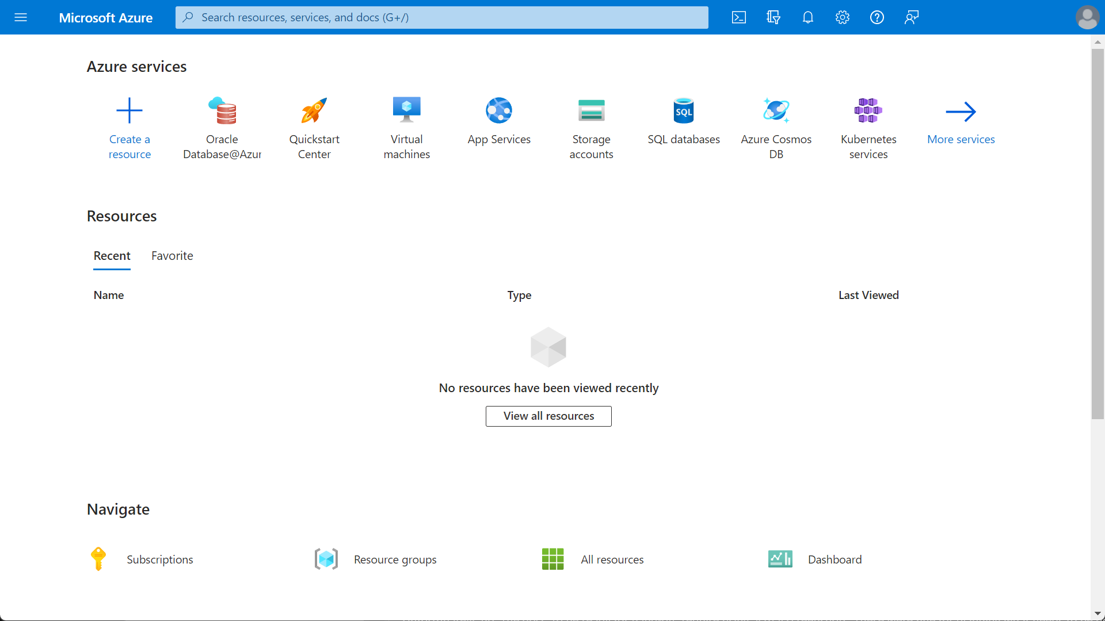Open the account avatar menu

pyautogui.click(x=1087, y=17)
